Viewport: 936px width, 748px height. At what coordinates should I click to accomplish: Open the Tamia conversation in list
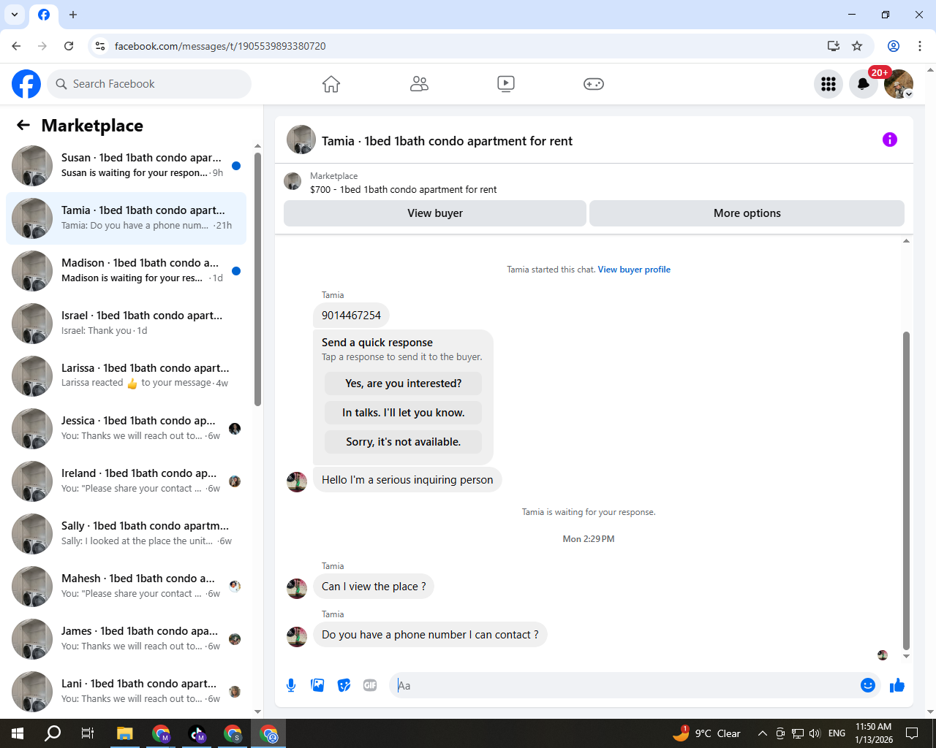(x=126, y=218)
